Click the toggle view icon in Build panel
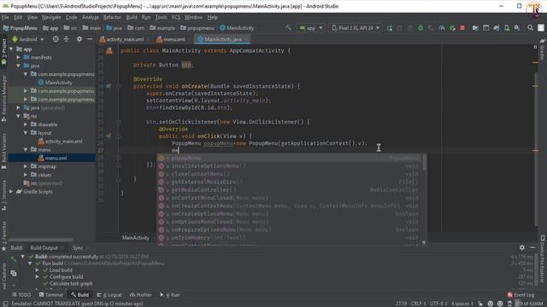 14,273
